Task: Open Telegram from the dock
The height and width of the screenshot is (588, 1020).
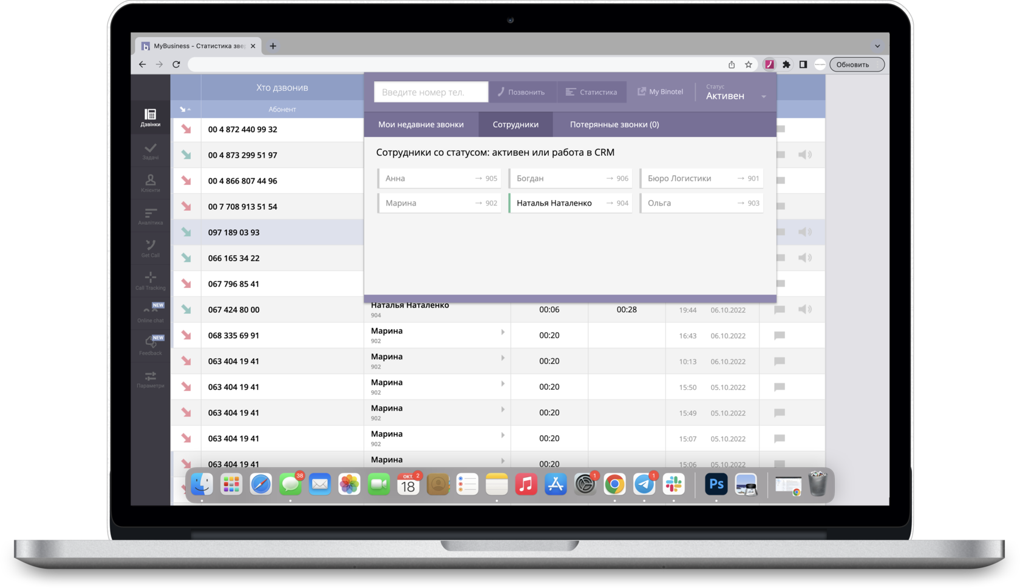Action: [x=644, y=484]
